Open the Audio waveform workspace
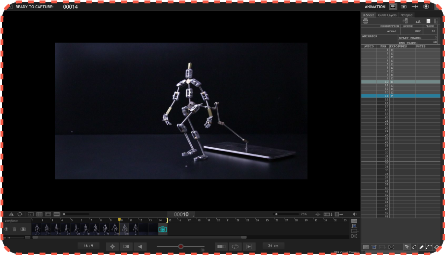The image size is (445, 255). click(415, 7)
